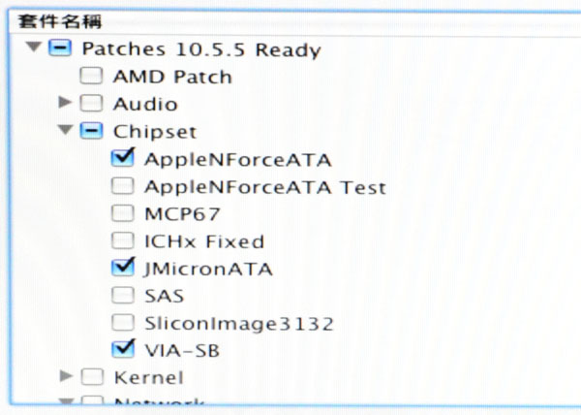Viewport: 581px width, 415px height.
Task: Check the Kernel group checkbox
Action: [x=90, y=376]
